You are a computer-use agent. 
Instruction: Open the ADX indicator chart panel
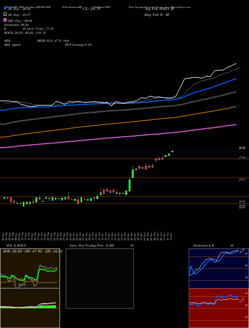pos(30,268)
